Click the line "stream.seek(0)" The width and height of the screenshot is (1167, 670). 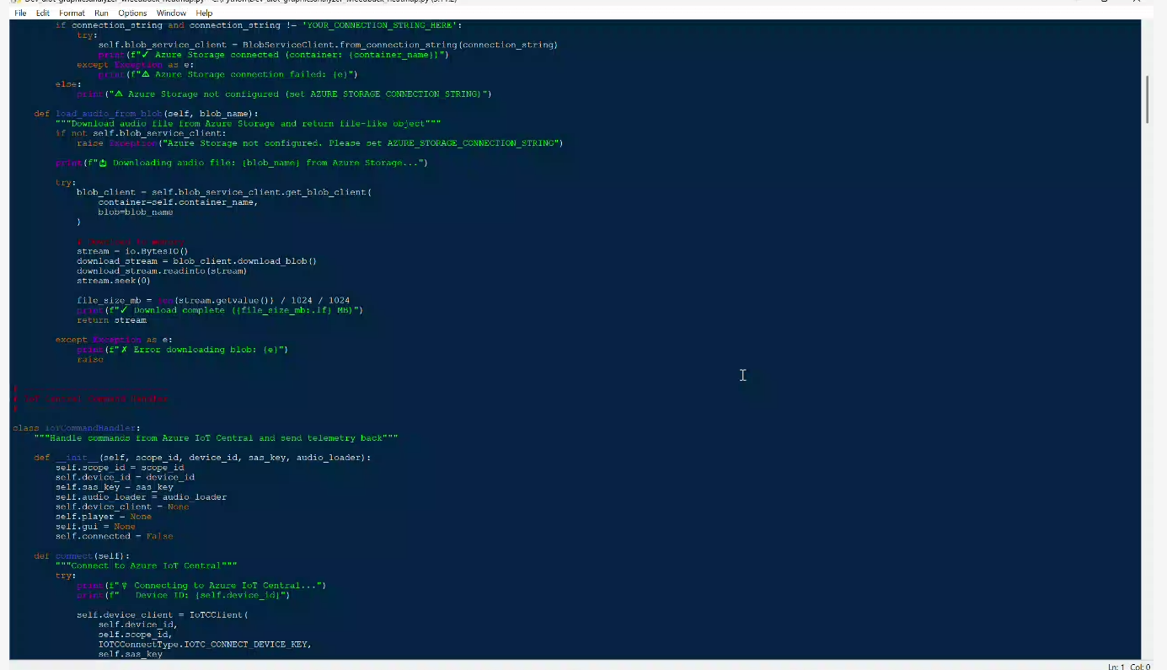[x=114, y=281]
